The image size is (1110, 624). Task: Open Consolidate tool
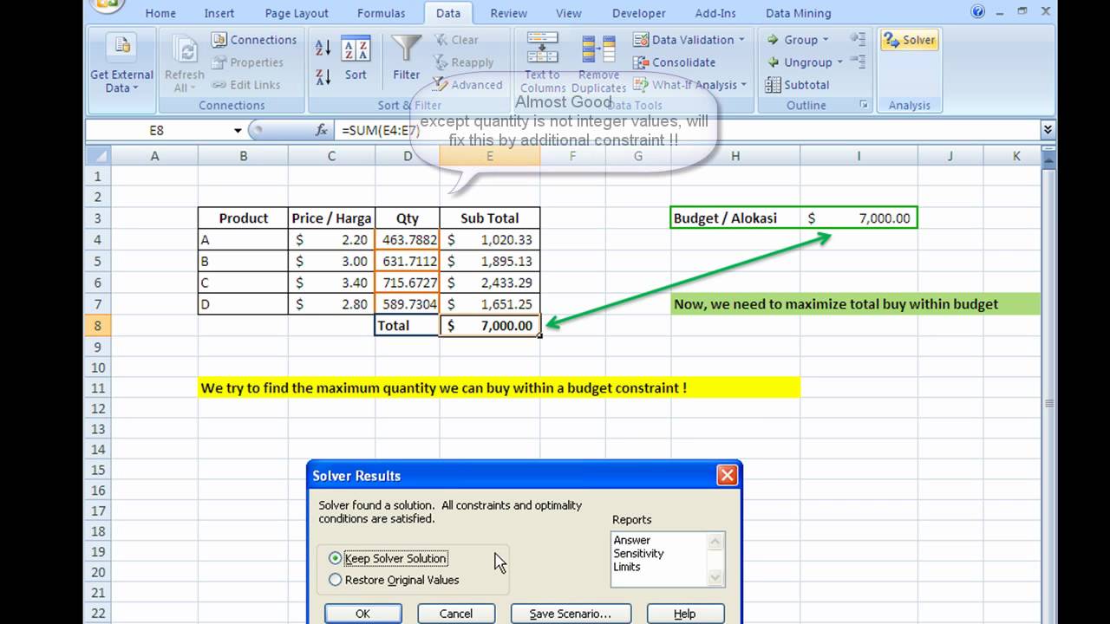(675, 62)
